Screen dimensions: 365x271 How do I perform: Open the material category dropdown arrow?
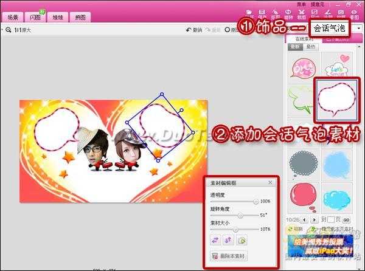pyautogui.click(x=359, y=29)
